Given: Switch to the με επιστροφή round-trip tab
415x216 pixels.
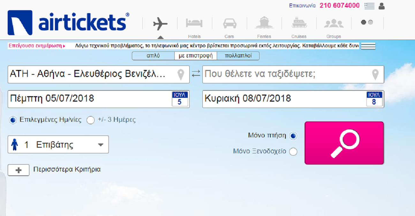Looking at the screenshot, I should (196, 56).
